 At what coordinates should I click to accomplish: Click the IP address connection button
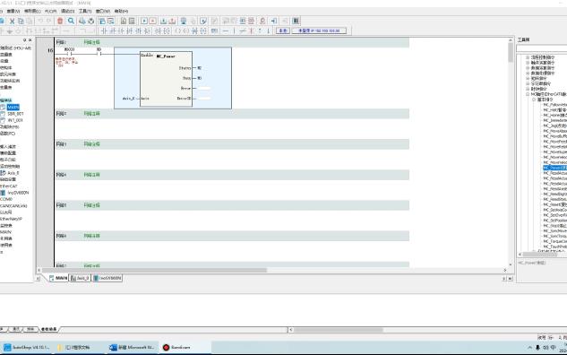(x=319, y=30)
